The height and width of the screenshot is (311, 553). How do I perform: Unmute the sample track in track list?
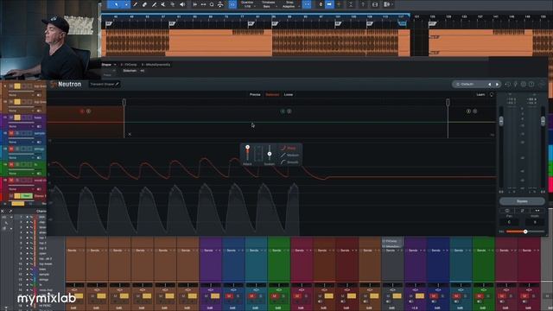(x=11, y=133)
